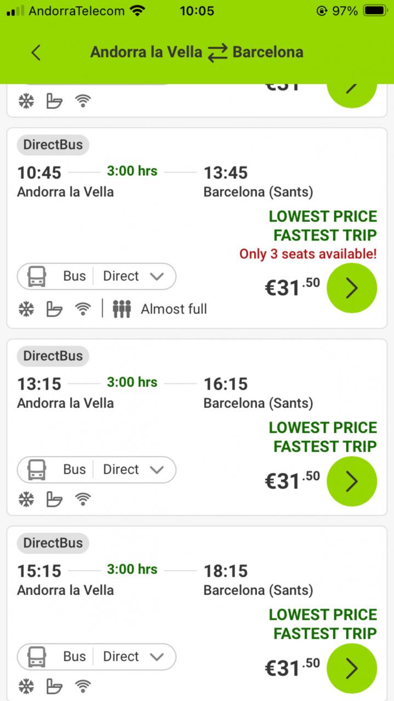Tap the bus icon on 15:15 trip
Screen dimensions: 394x701
[x=37, y=657]
